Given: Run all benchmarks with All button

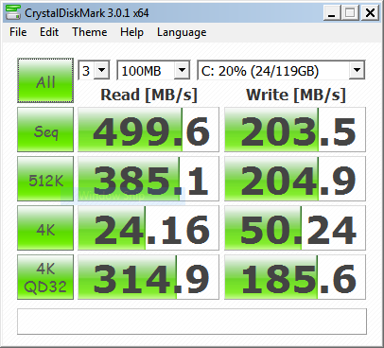Looking at the screenshot, I should coord(45,80).
